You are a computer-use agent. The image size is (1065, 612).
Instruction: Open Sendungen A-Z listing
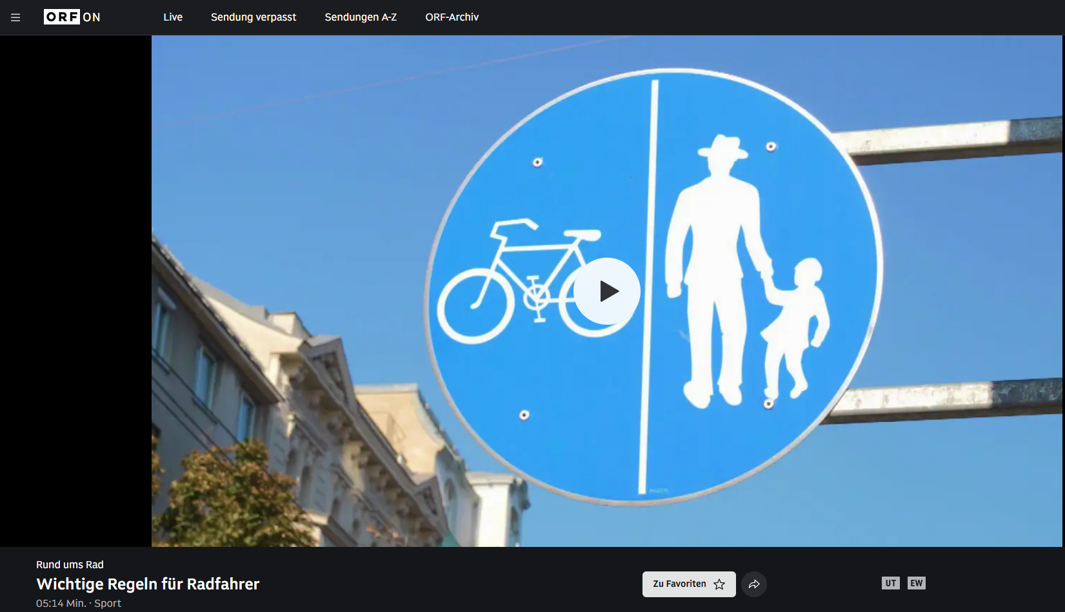(361, 17)
